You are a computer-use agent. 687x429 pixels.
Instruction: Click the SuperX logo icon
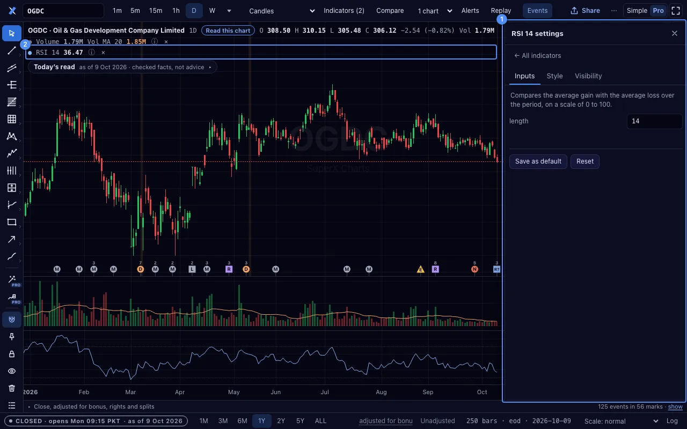tap(12, 11)
